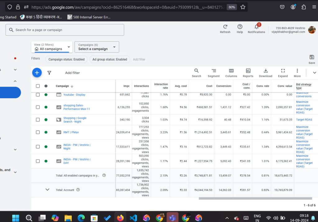318x222 pixels.
Task: Open Windows Start menu
Action: point(16,218)
